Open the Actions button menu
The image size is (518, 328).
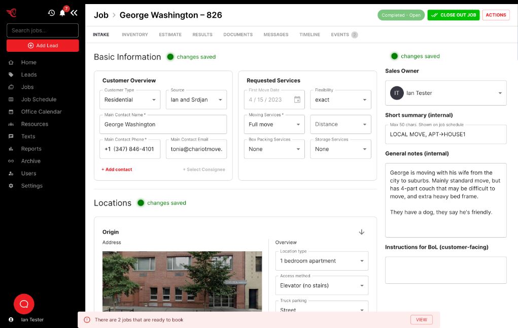pos(496,15)
